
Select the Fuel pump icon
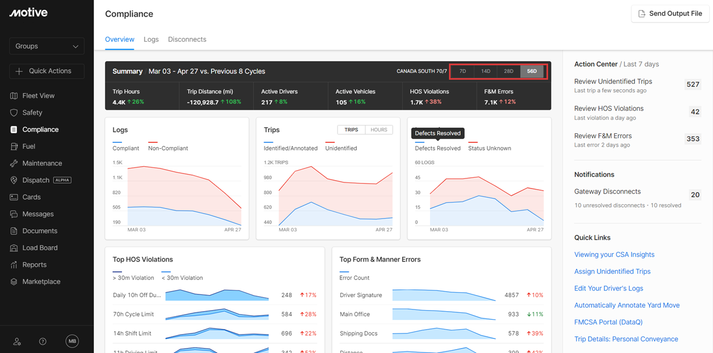pos(14,147)
